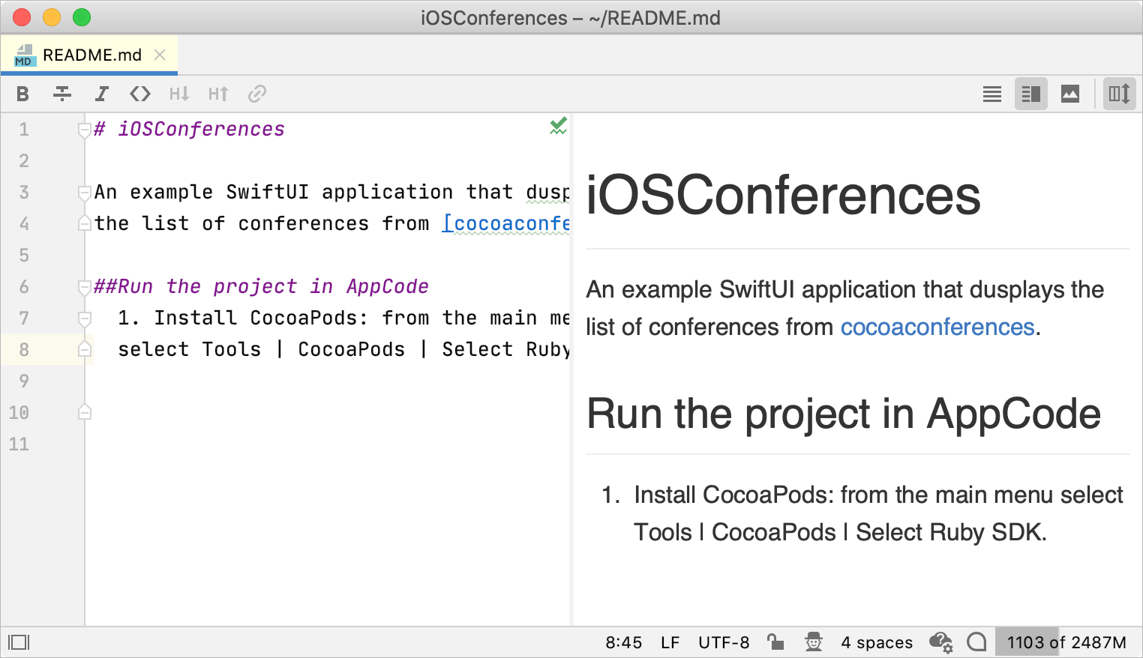Toggle auto-scroll preview button

point(1120,94)
